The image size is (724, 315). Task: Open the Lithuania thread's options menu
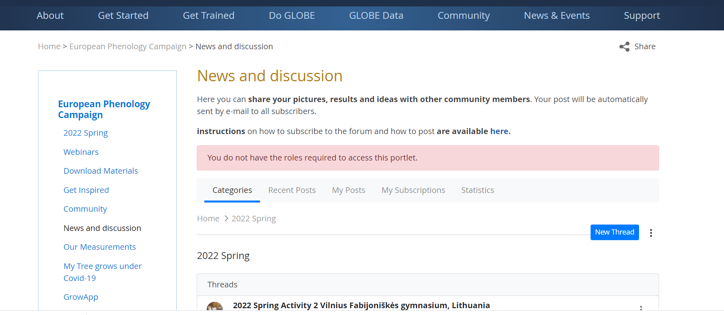point(641,308)
